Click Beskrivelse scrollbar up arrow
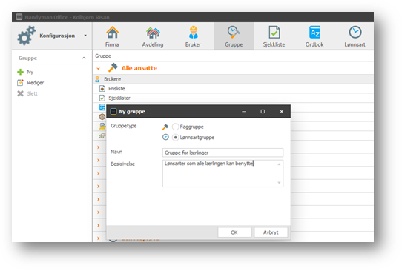402x271 pixels. [x=279, y=164]
